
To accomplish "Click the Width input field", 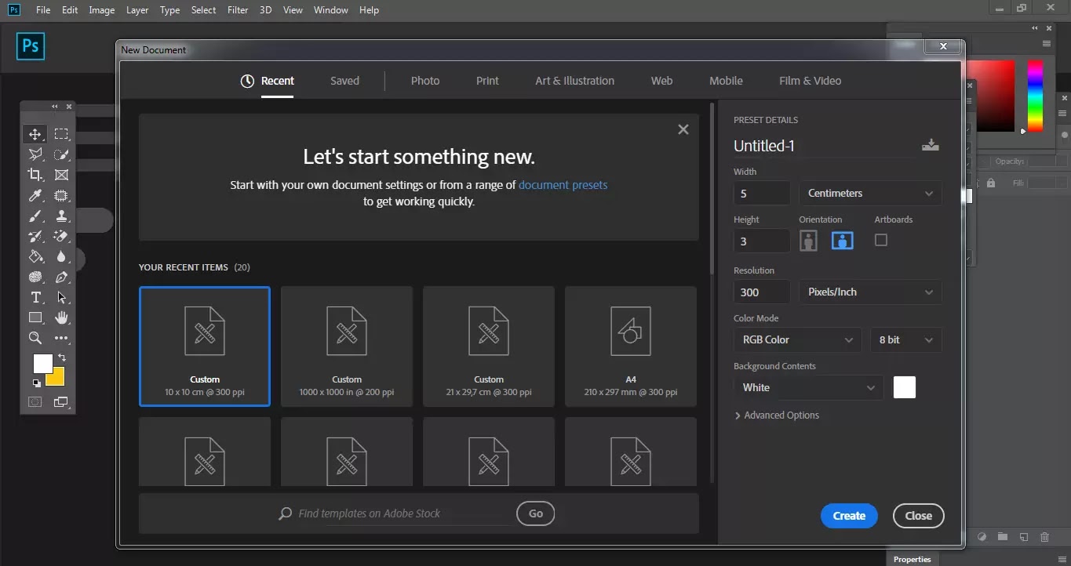I will [762, 193].
